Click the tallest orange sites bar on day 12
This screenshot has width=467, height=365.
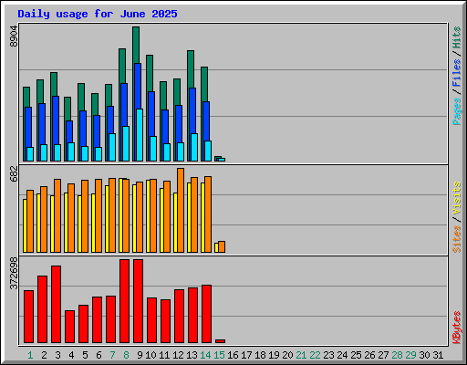tap(181, 210)
